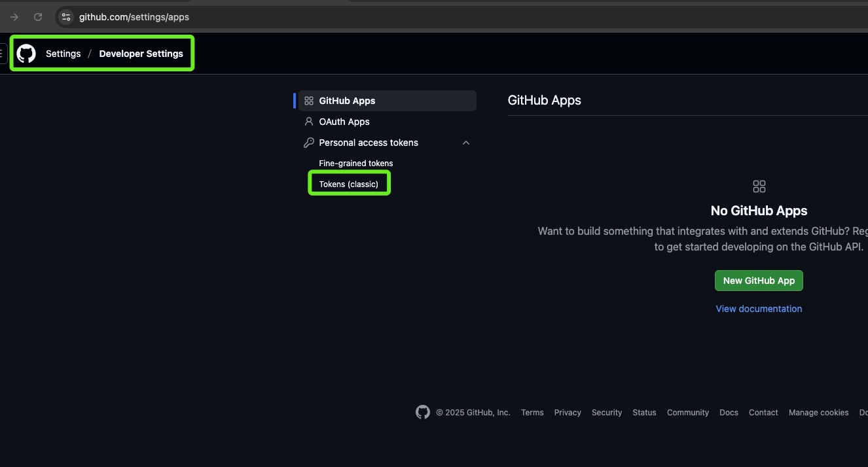868x467 pixels.
Task: Open the site info icon in the address bar
Action: [x=65, y=17]
